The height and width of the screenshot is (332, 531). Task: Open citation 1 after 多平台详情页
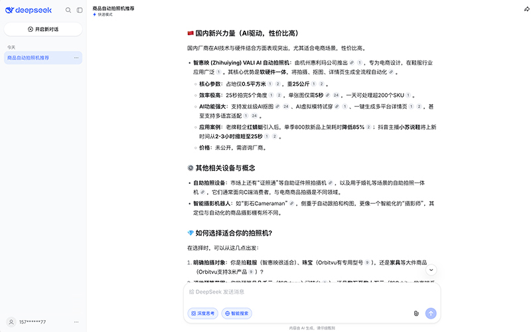[x=411, y=106]
